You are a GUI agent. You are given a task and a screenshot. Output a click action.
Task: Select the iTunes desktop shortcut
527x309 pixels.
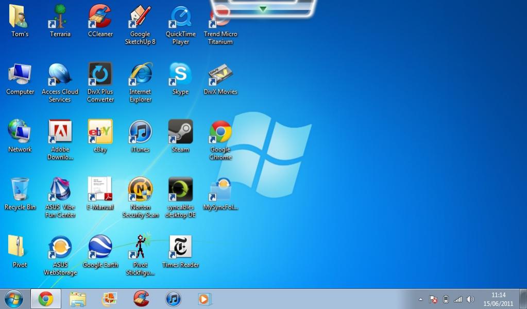coord(140,132)
